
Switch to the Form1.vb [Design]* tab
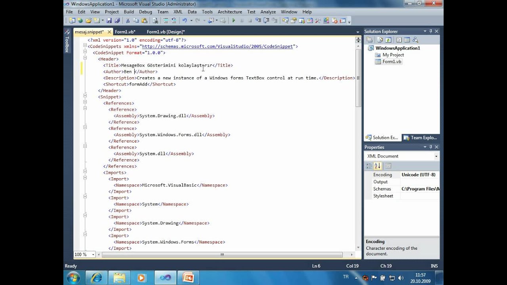tap(166, 32)
